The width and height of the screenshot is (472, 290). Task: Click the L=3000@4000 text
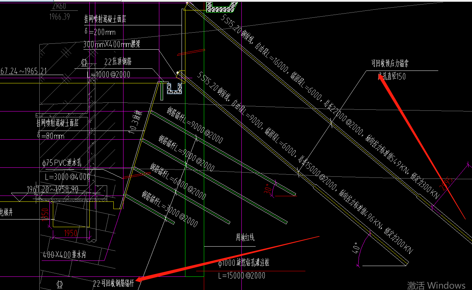67,177
